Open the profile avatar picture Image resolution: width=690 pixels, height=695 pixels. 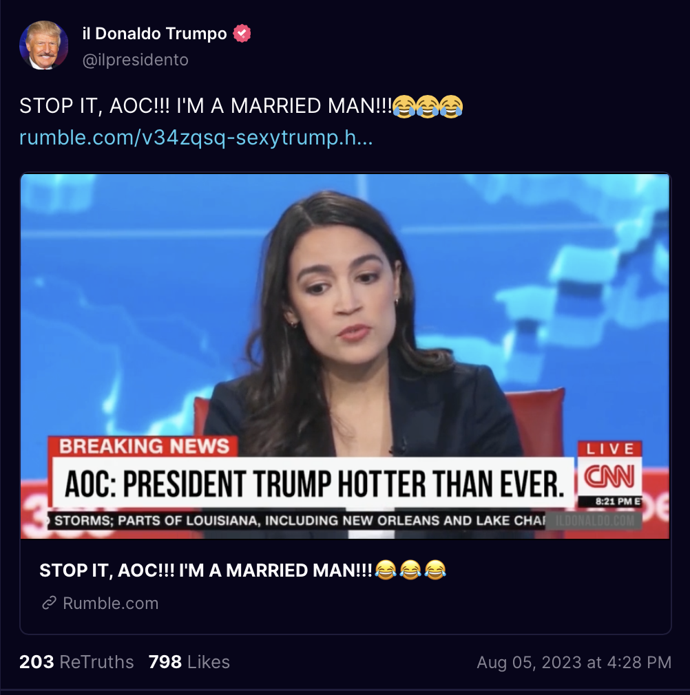(44, 45)
